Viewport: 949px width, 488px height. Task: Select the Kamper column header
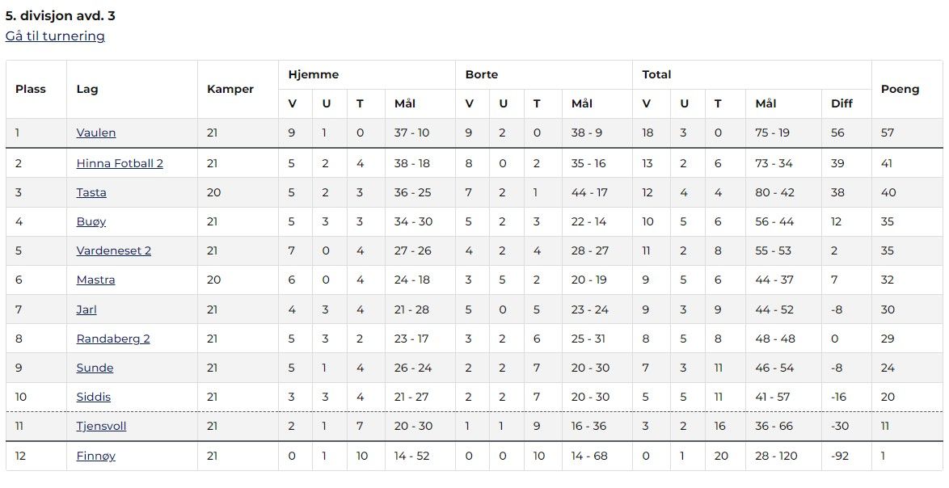pos(230,89)
